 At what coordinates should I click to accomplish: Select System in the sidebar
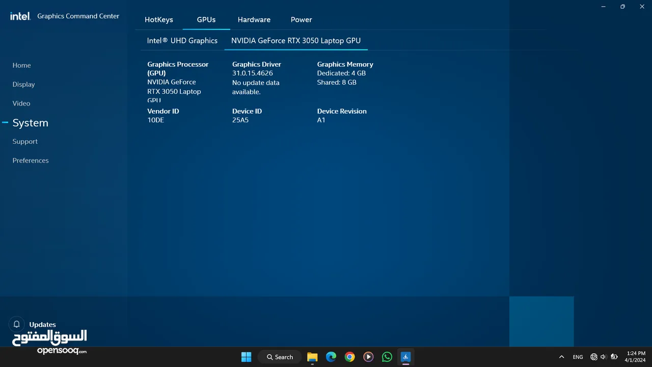(30, 123)
